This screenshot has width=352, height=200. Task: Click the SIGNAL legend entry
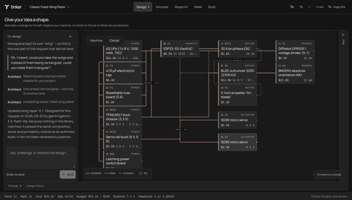coord(126,173)
